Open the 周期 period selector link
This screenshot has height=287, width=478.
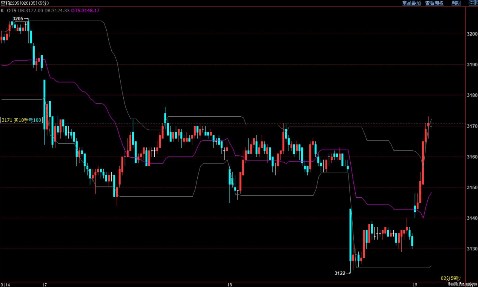[x=456, y=3]
